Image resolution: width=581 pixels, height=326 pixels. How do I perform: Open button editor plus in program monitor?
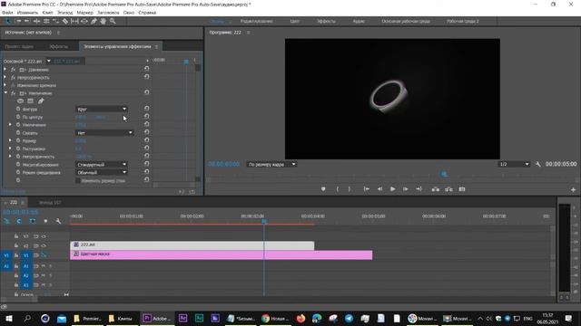[573, 189]
